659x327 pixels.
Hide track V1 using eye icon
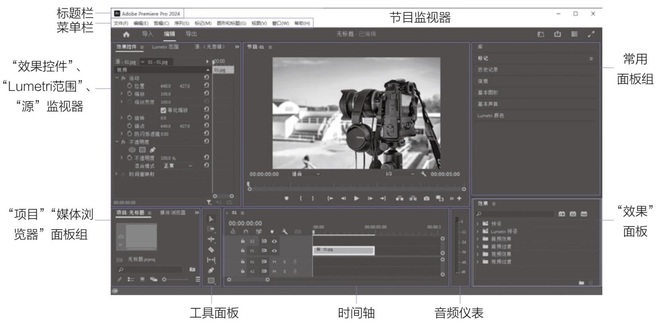pos(274,251)
